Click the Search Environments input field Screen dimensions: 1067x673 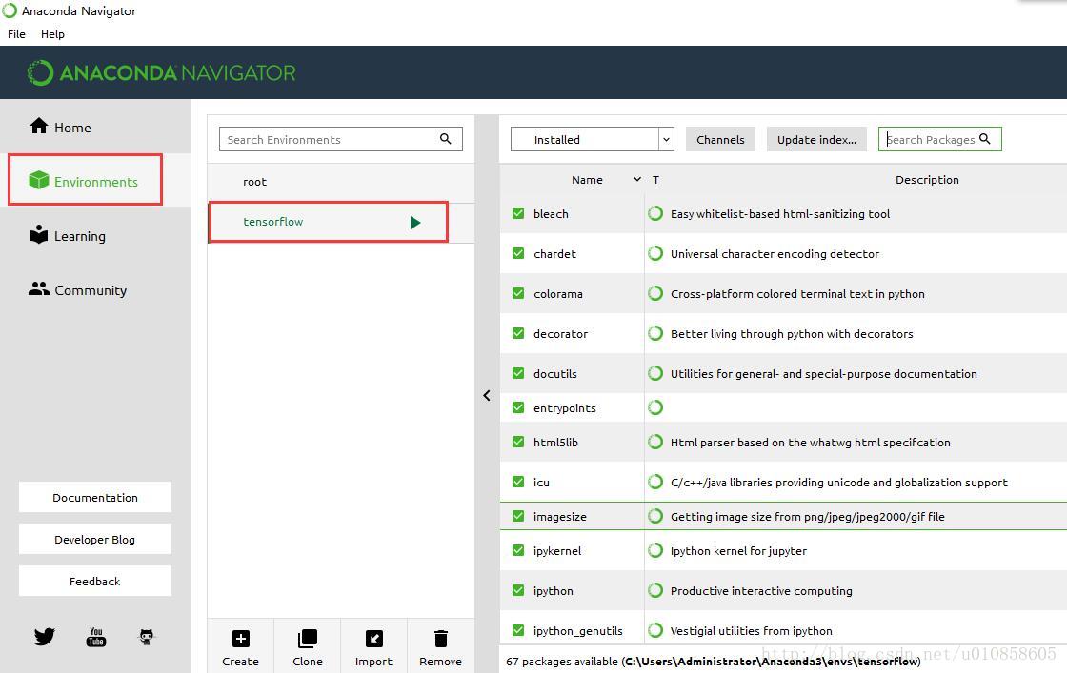(x=329, y=140)
